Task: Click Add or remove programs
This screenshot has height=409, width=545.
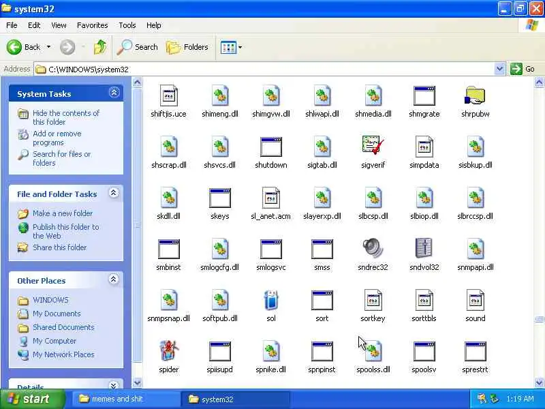Action: (57, 138)
